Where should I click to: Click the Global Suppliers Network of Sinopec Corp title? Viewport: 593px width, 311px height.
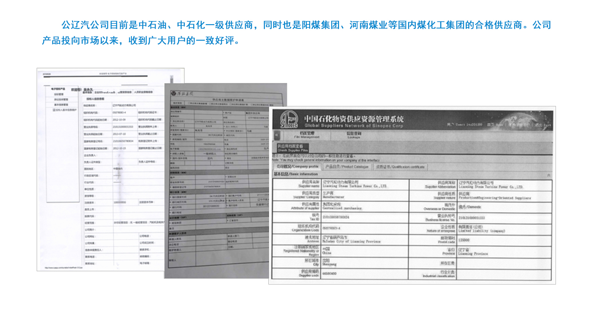pos(354,126)
